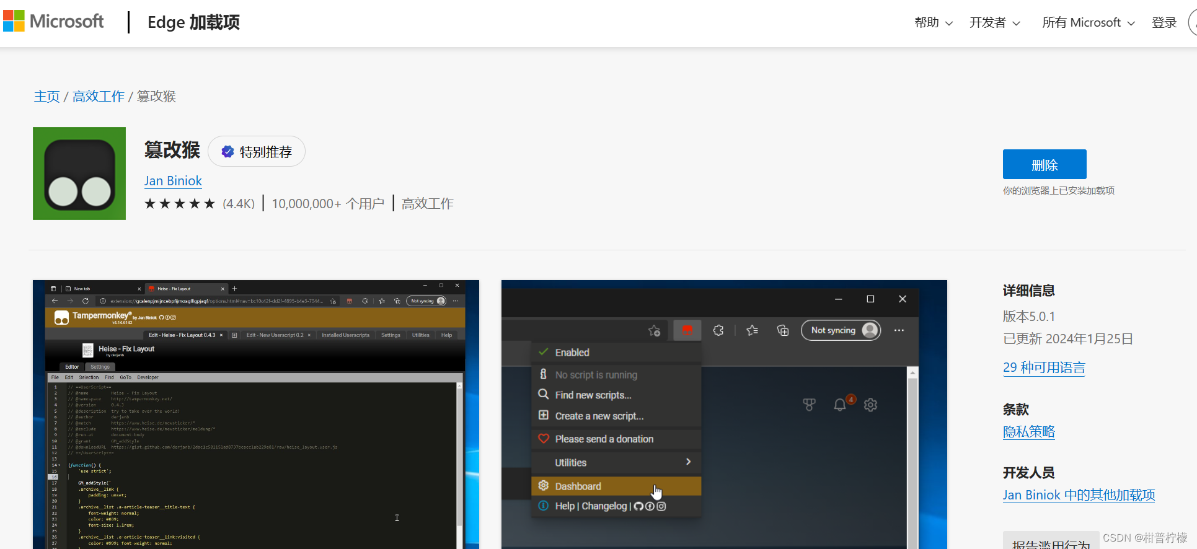Select Create a new script... menu item

click(616, 416)
